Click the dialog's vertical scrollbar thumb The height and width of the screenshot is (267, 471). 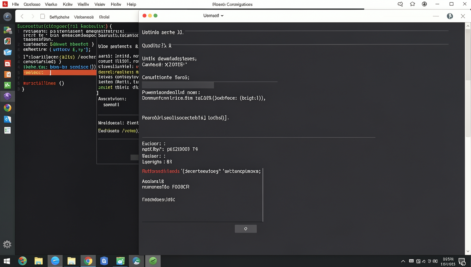(x=468, y=55)
